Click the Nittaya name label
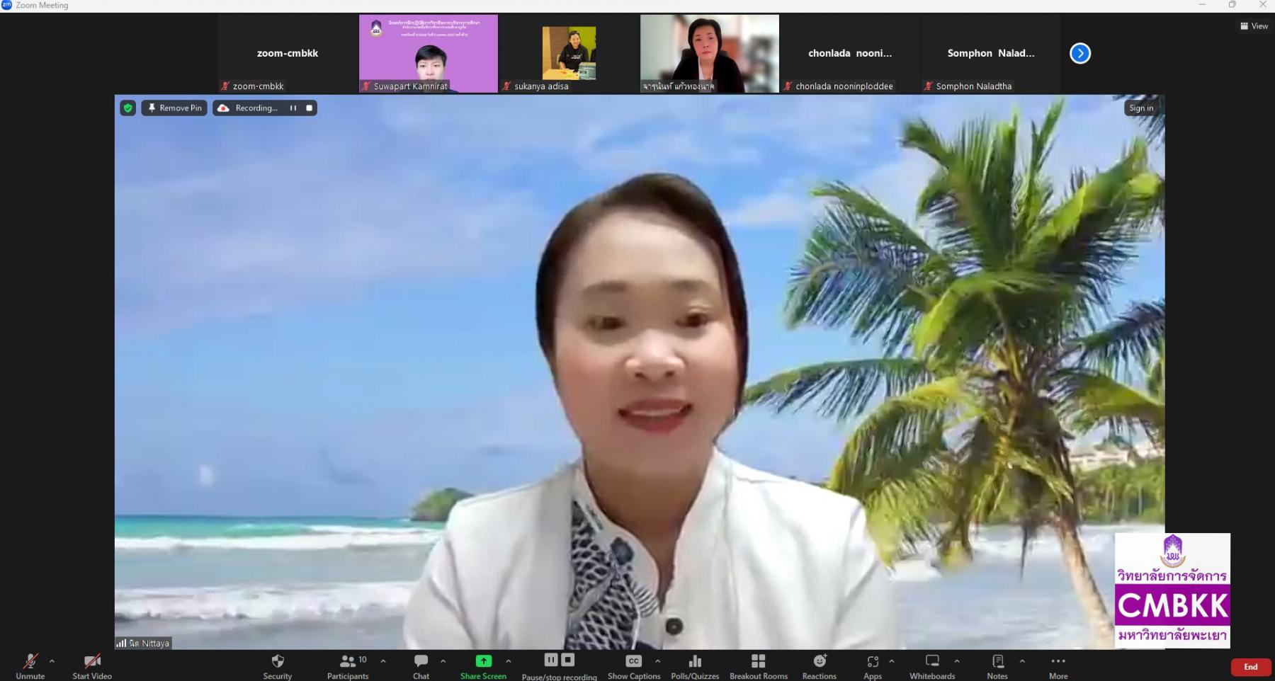This screenshot has height=681, width=1275. [x=149, y=643]
